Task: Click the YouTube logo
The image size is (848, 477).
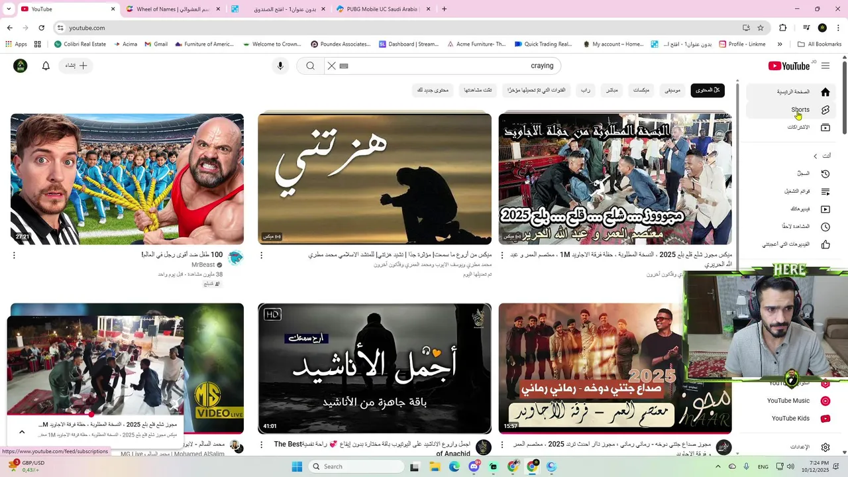Action: tap(789, 66)
